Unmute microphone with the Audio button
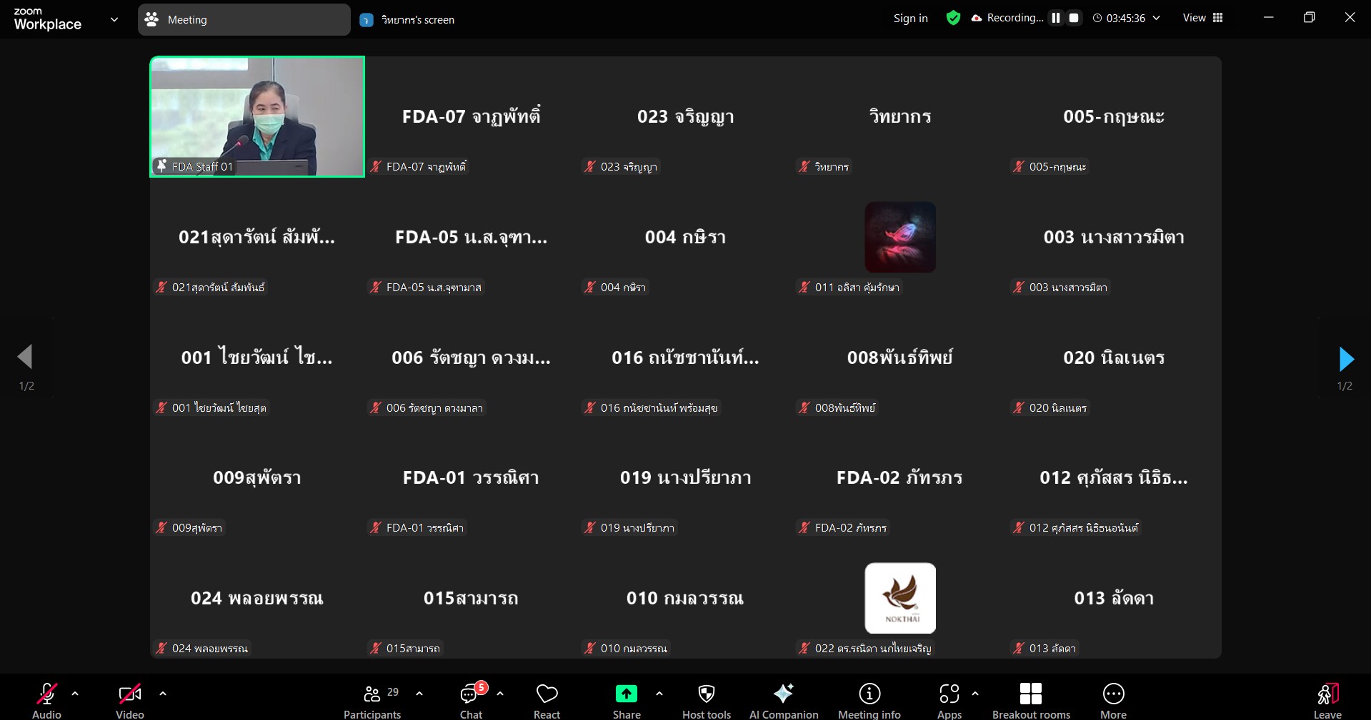The height and width of the screenshot is (720, 1371). pos(46,699)
